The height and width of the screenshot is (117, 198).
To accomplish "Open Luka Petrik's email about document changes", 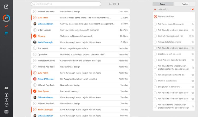I will [x=81, y=18].
